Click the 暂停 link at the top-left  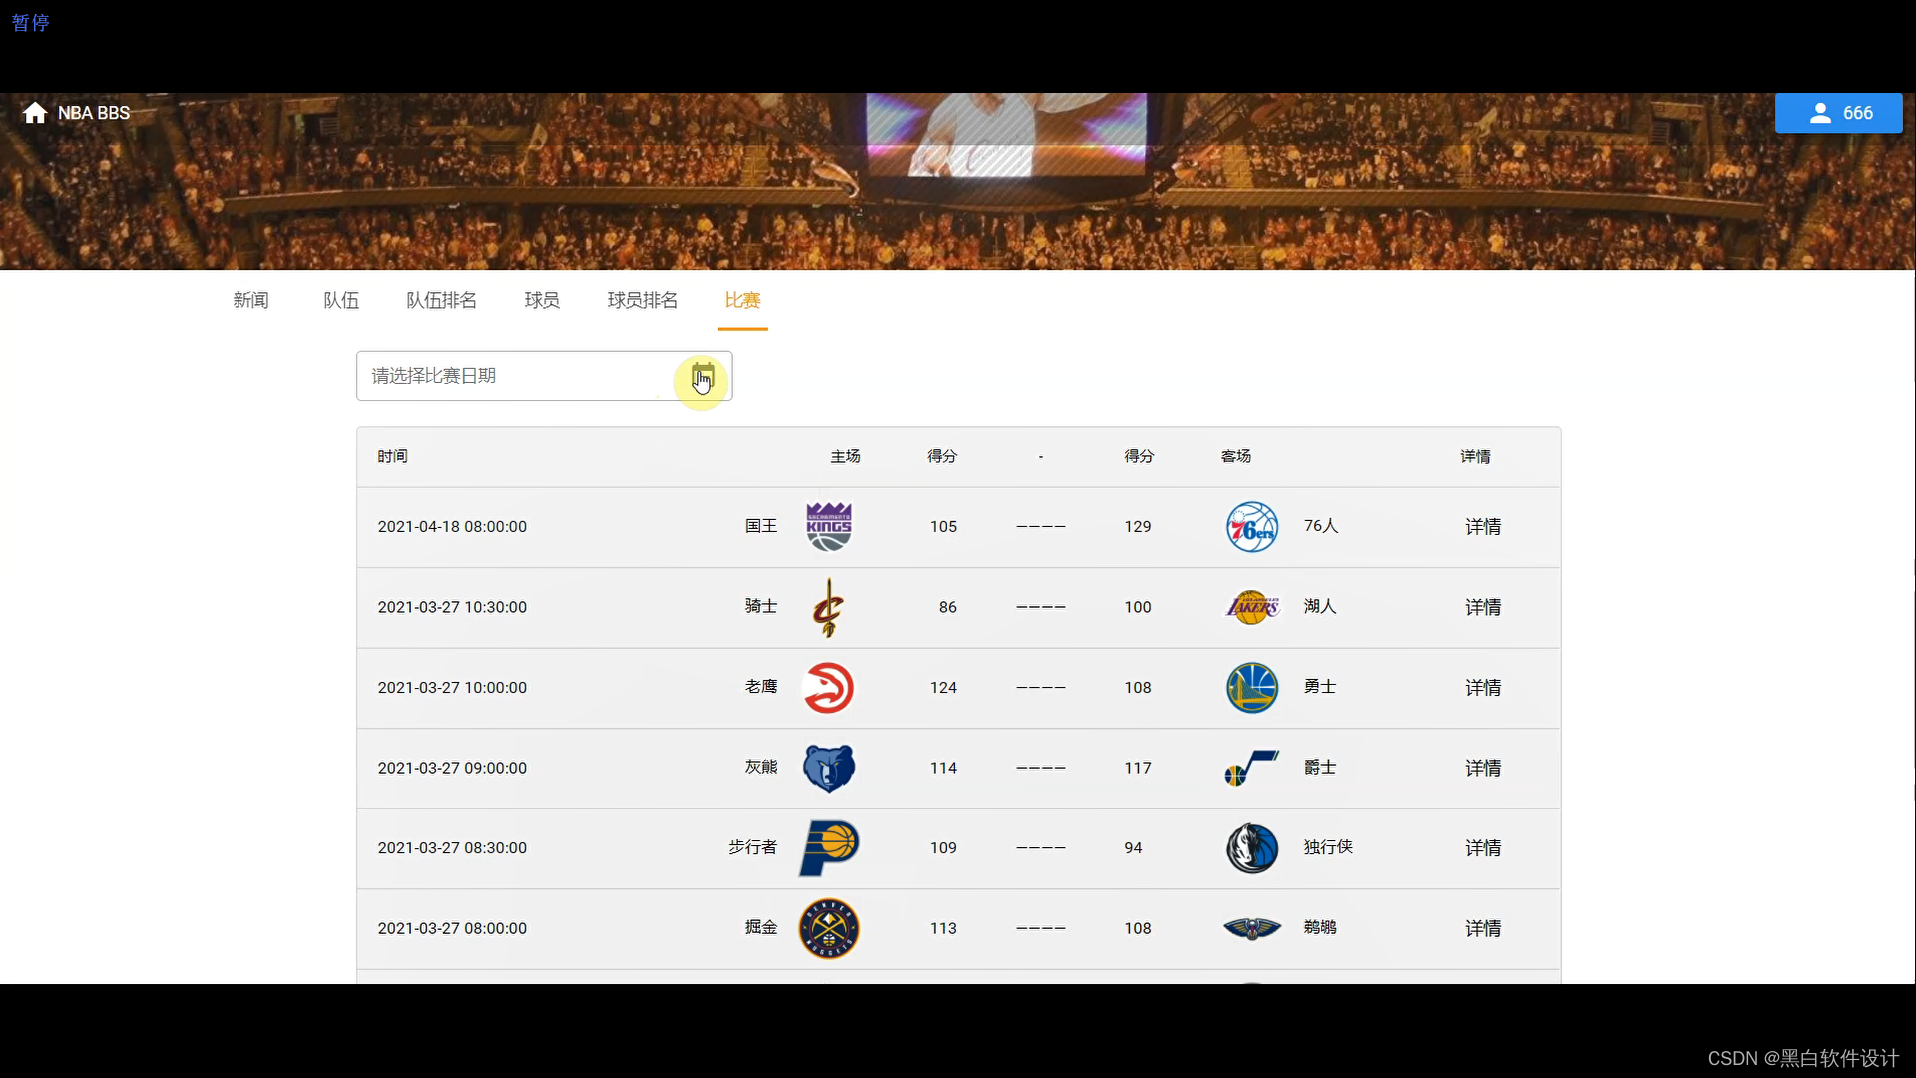[x=30, y=22]
